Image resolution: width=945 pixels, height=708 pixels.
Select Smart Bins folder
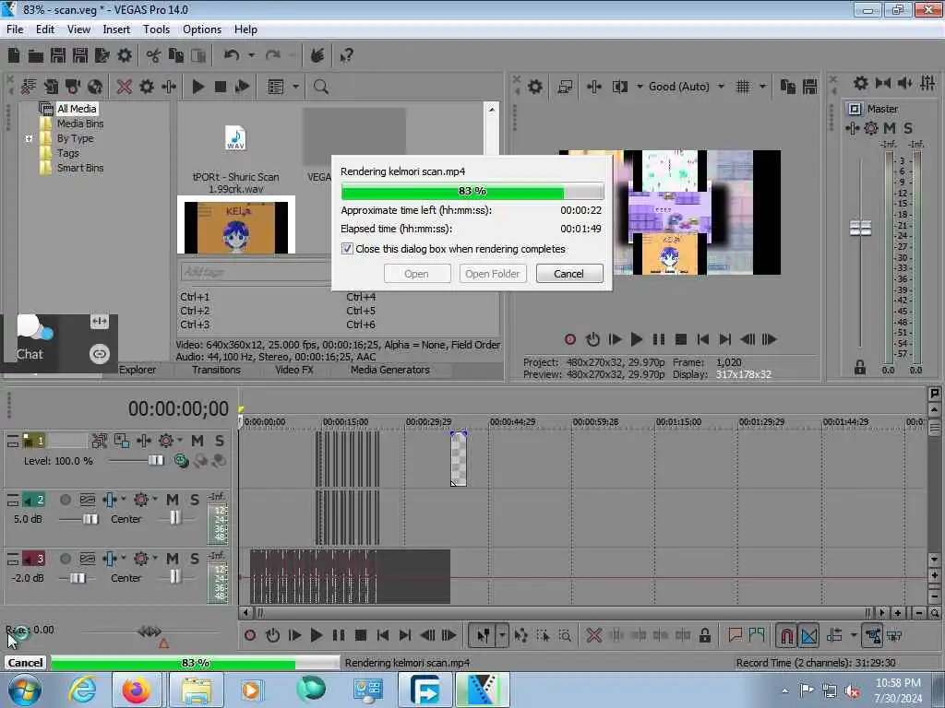(x=80, y=168)
